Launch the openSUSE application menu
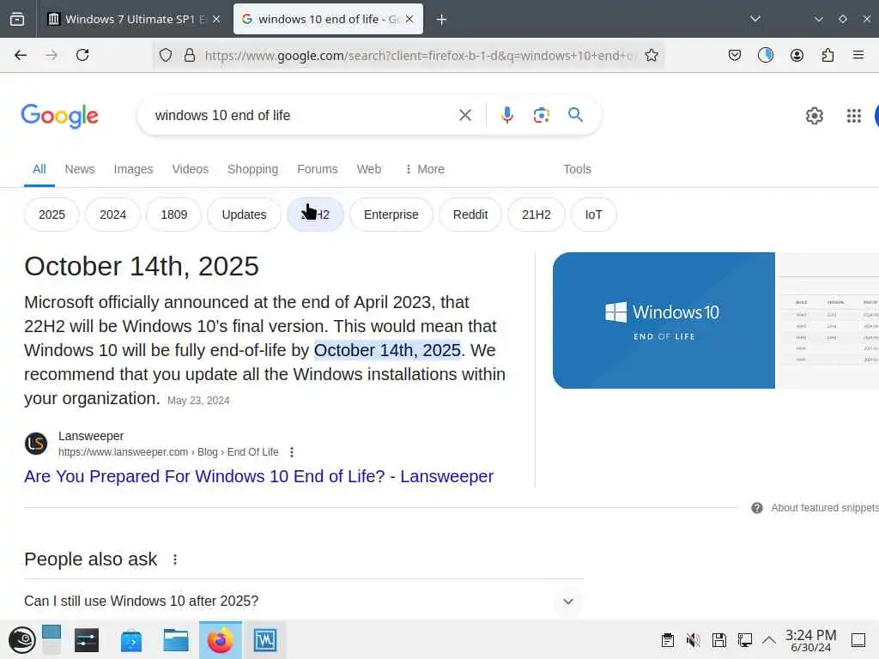The width and height of the screenshot is (879, 659). click(21, 640)
